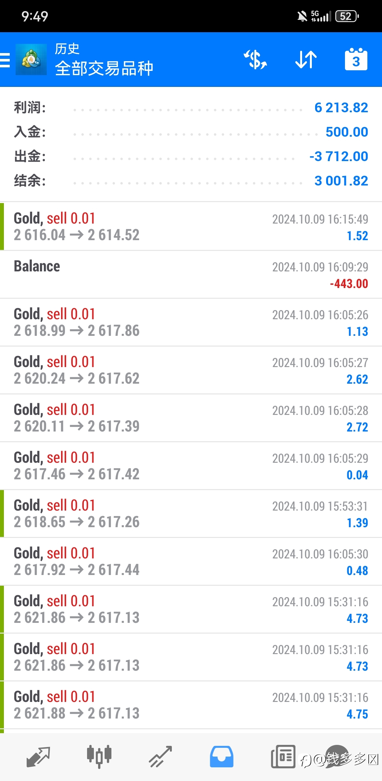
Task: Open the News tab icon
Action: click(283, 757)
